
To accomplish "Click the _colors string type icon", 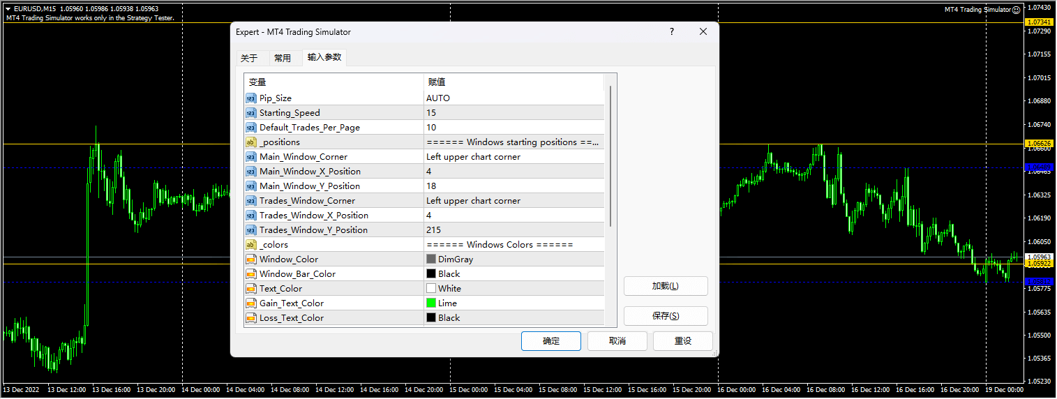I will pyautogui.click(x=250, y=245).
